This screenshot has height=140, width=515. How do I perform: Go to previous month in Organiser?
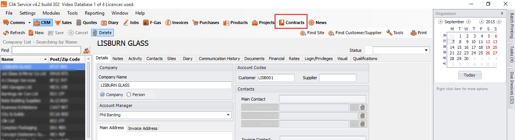440,22
